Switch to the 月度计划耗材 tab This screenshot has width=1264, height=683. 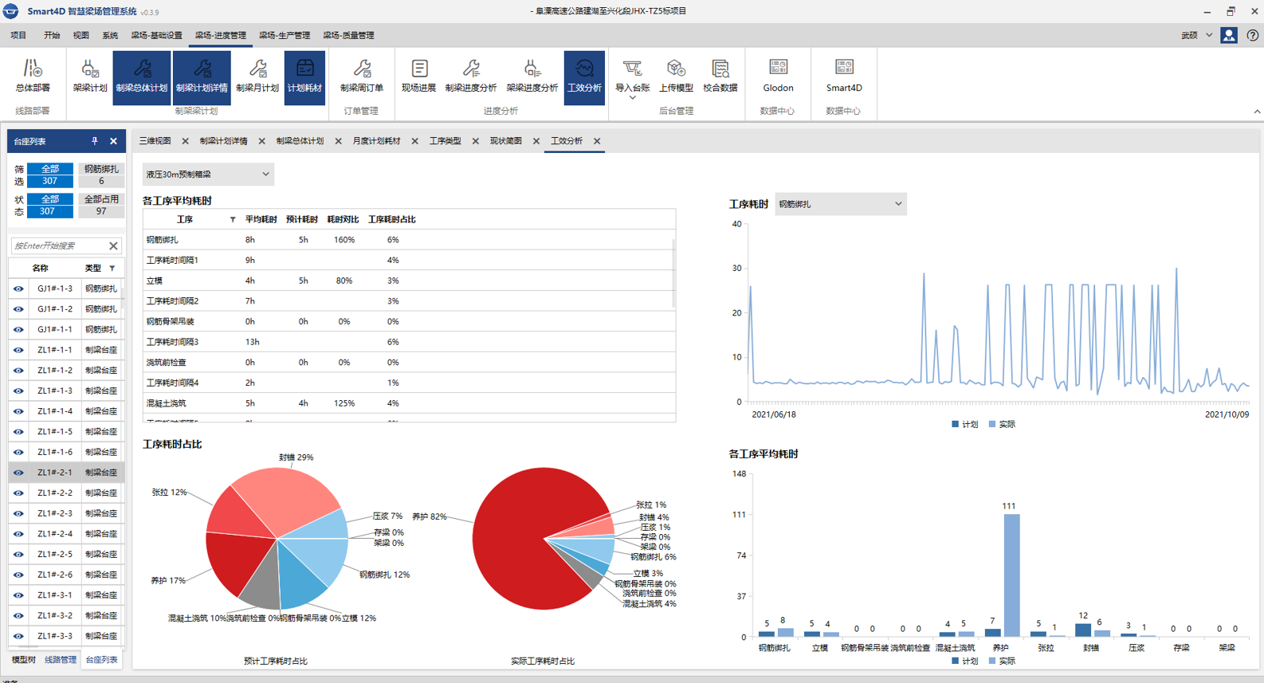[x=376, y=141]
